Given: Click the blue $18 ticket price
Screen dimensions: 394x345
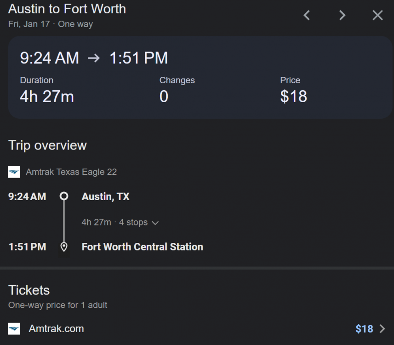Looking at the screenshot, I should pyautogui.click(x=364, y=329).
